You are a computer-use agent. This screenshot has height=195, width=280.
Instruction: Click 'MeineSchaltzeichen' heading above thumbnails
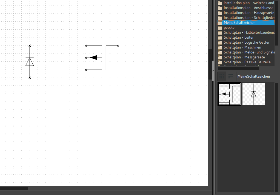[x=254, y=76]
